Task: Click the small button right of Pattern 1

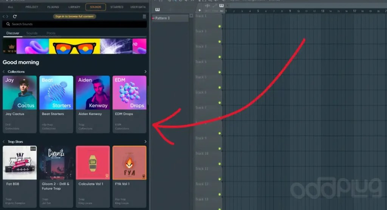Action: pos(191,16)
